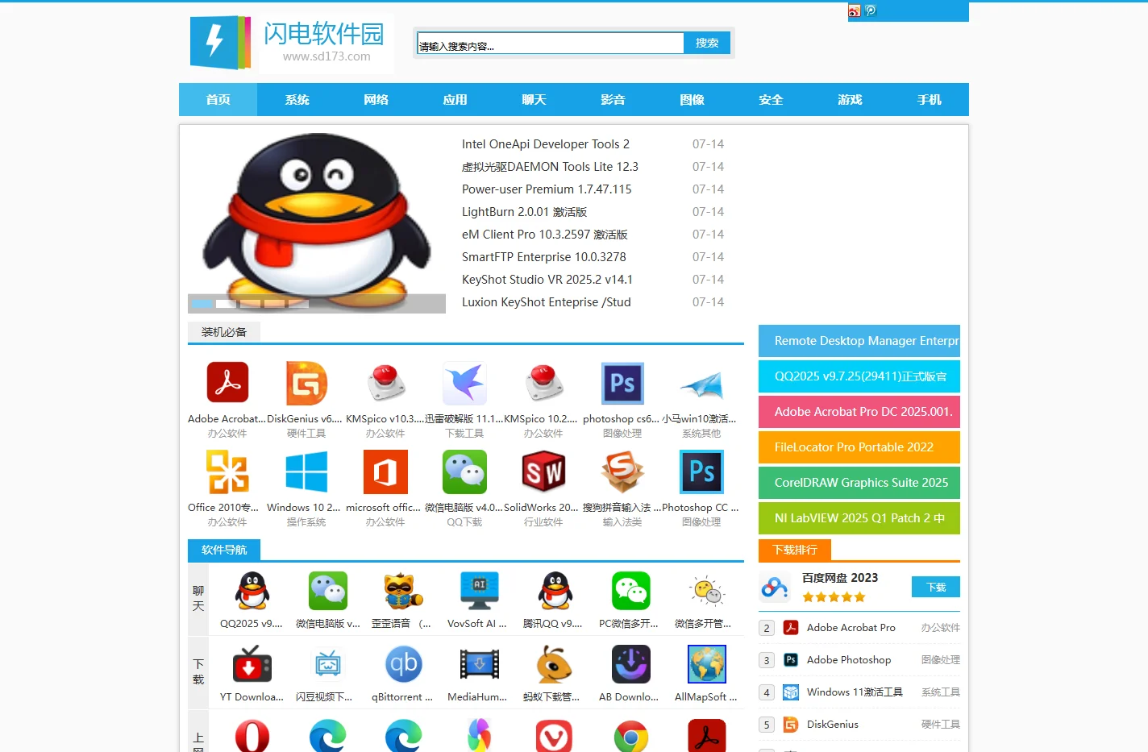Click the qBittorrent qb icon

(403, 664)
